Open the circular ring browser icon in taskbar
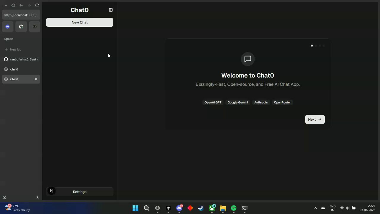 click(157, 208)
